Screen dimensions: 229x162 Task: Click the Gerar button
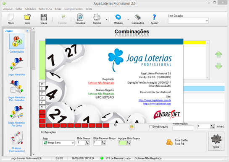[x=216, y=141]
